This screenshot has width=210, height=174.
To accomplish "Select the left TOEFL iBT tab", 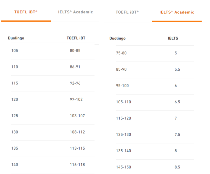I will point(26,12).
